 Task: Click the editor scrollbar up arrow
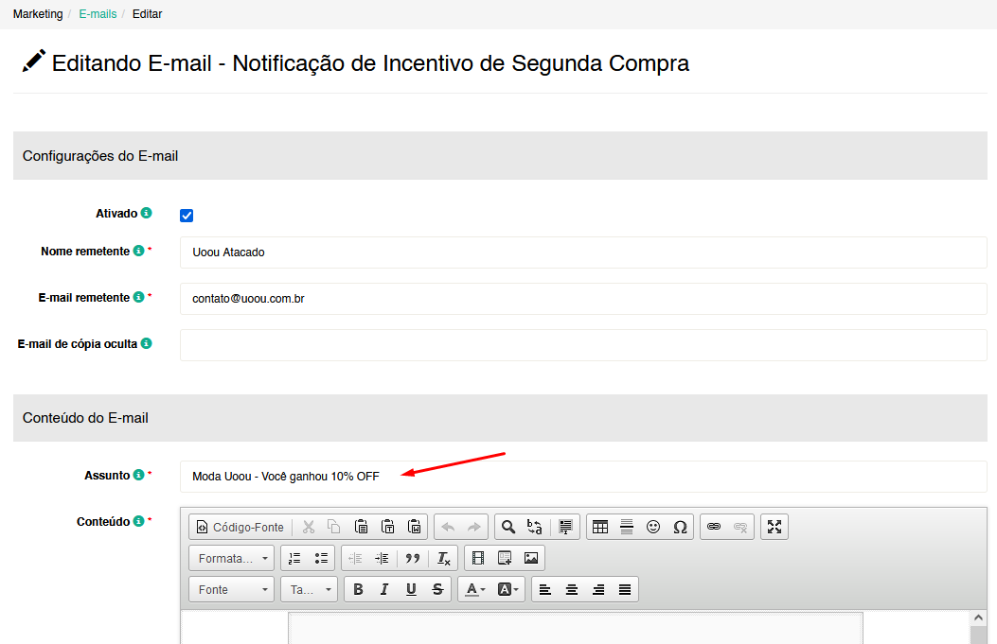coord(978,618)
